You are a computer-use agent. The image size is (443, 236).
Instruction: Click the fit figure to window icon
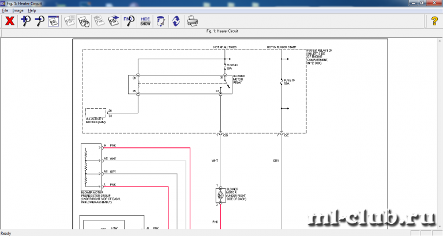tap(54, 21)
